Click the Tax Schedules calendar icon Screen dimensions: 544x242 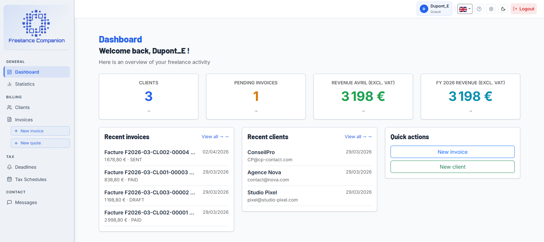9,179
